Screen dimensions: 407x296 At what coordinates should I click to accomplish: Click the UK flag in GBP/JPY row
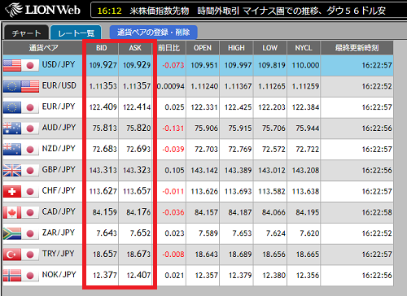12,171
